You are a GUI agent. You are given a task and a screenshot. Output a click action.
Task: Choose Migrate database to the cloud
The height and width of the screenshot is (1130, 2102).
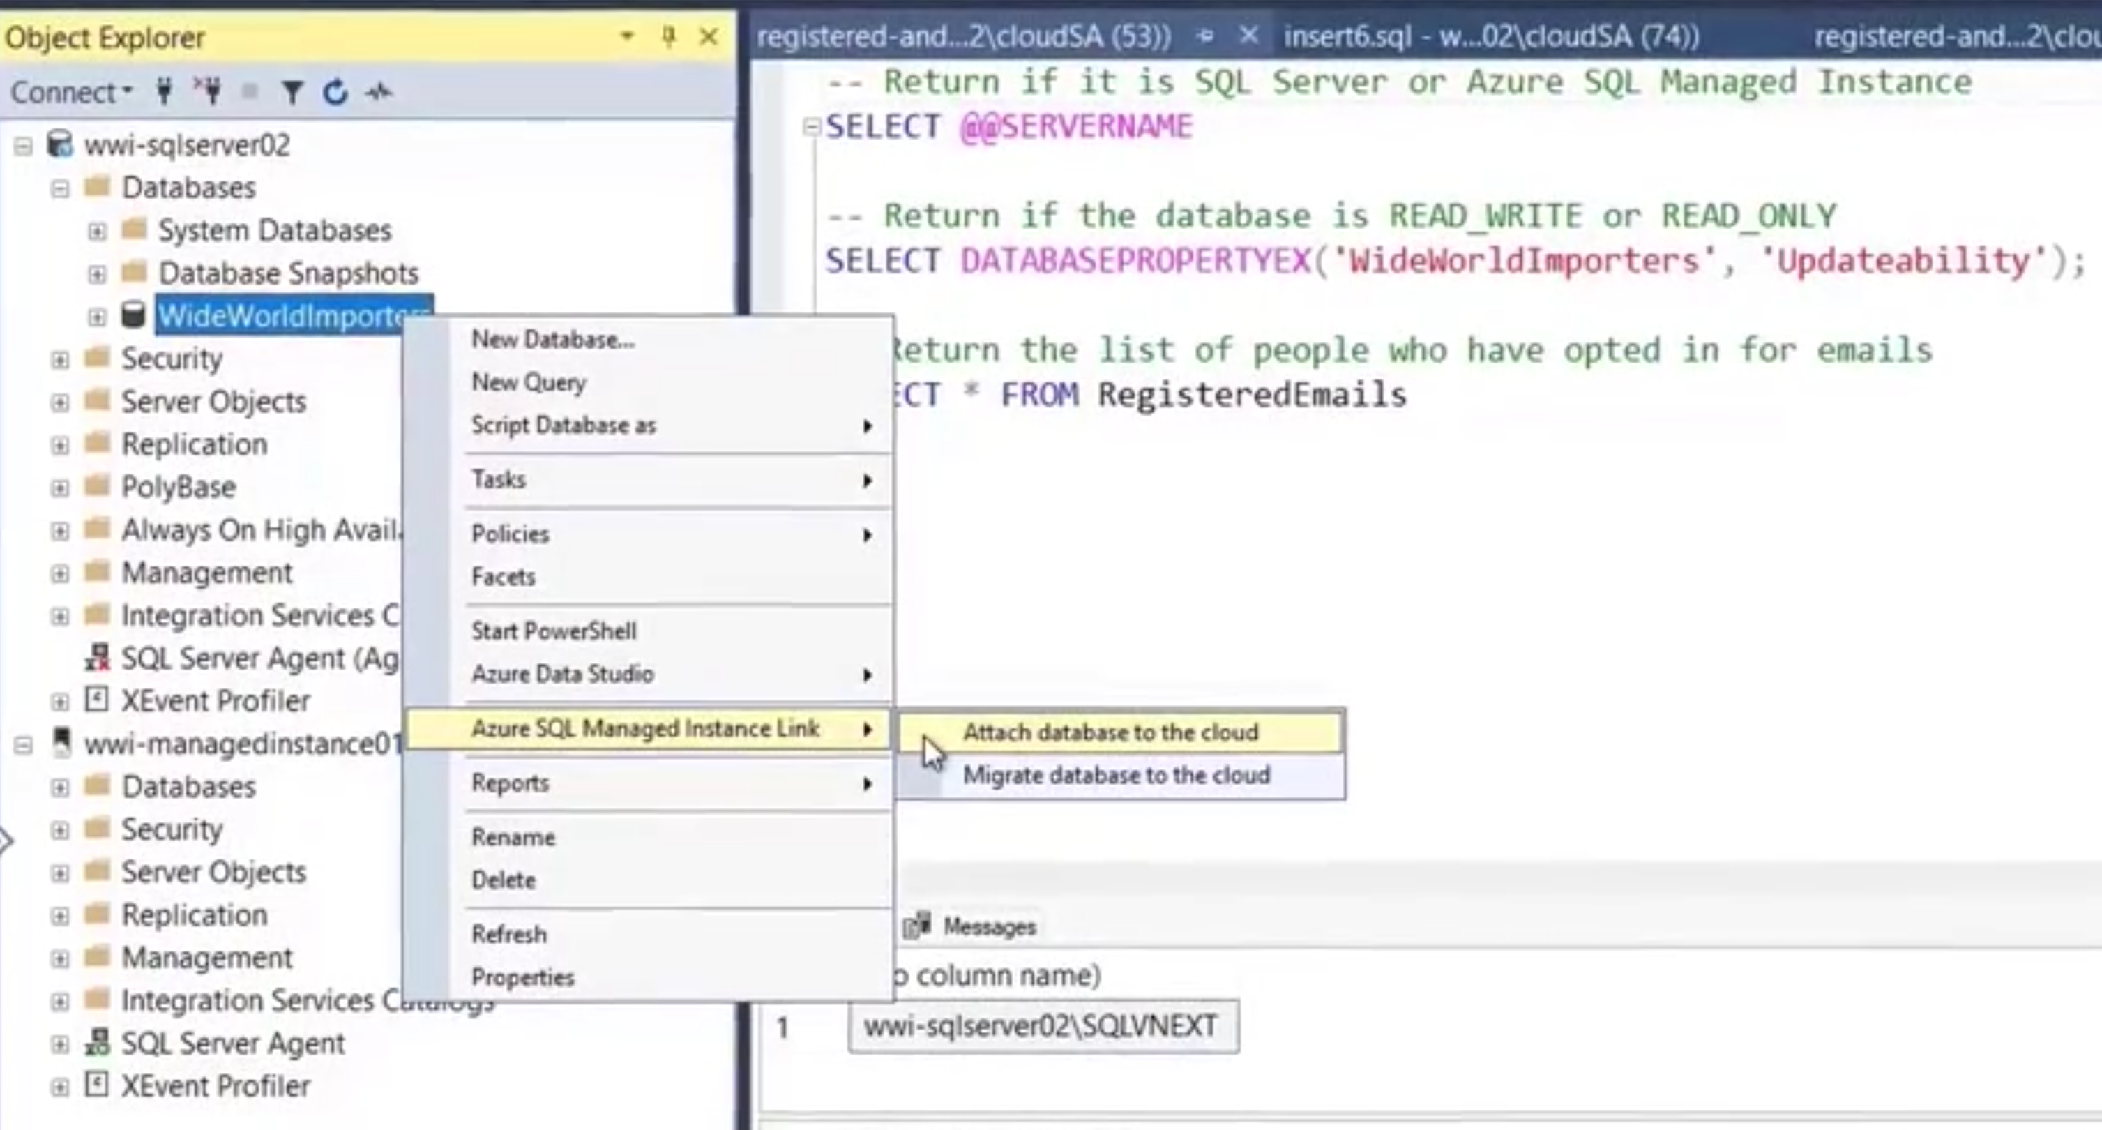coord(1115,775)
